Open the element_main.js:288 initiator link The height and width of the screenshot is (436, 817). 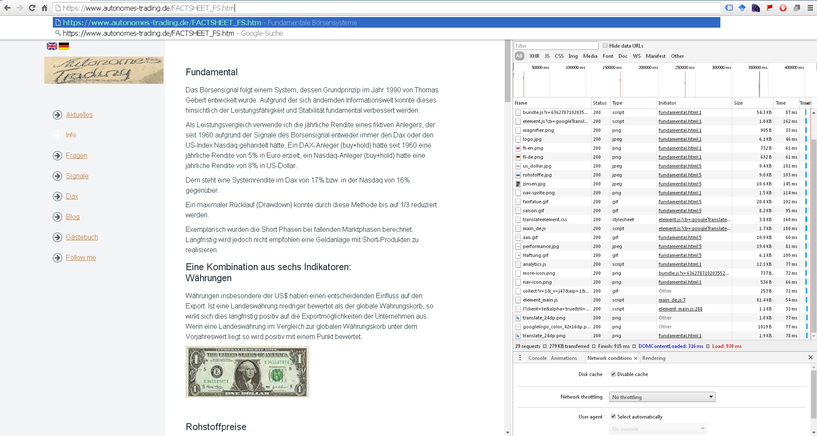pos(680,309)
